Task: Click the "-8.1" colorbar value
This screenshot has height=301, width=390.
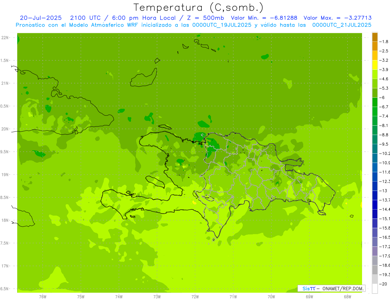Action: click(x=384, y=125)
